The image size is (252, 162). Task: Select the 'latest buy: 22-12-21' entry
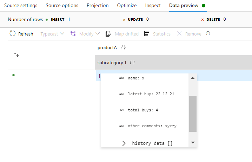tap(151, 94)
